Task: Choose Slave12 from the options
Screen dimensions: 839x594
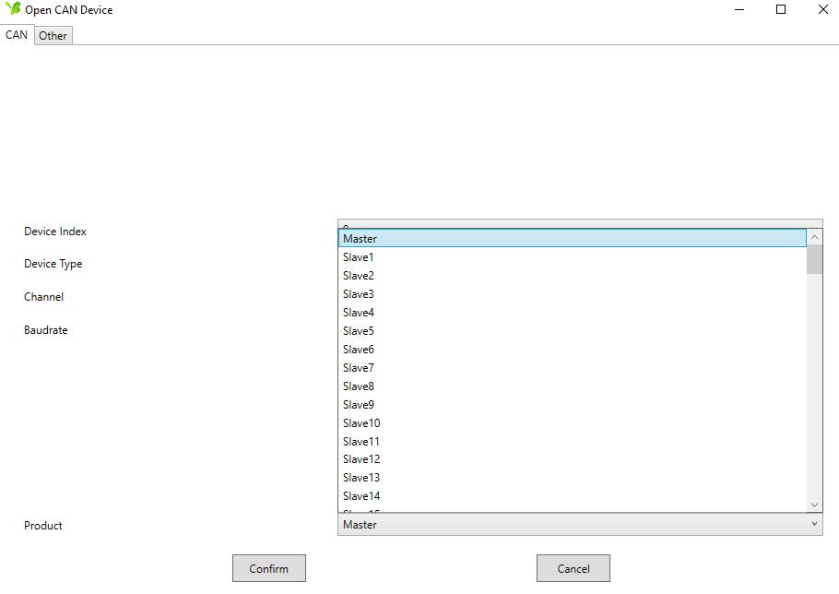Action: point(572,459)
